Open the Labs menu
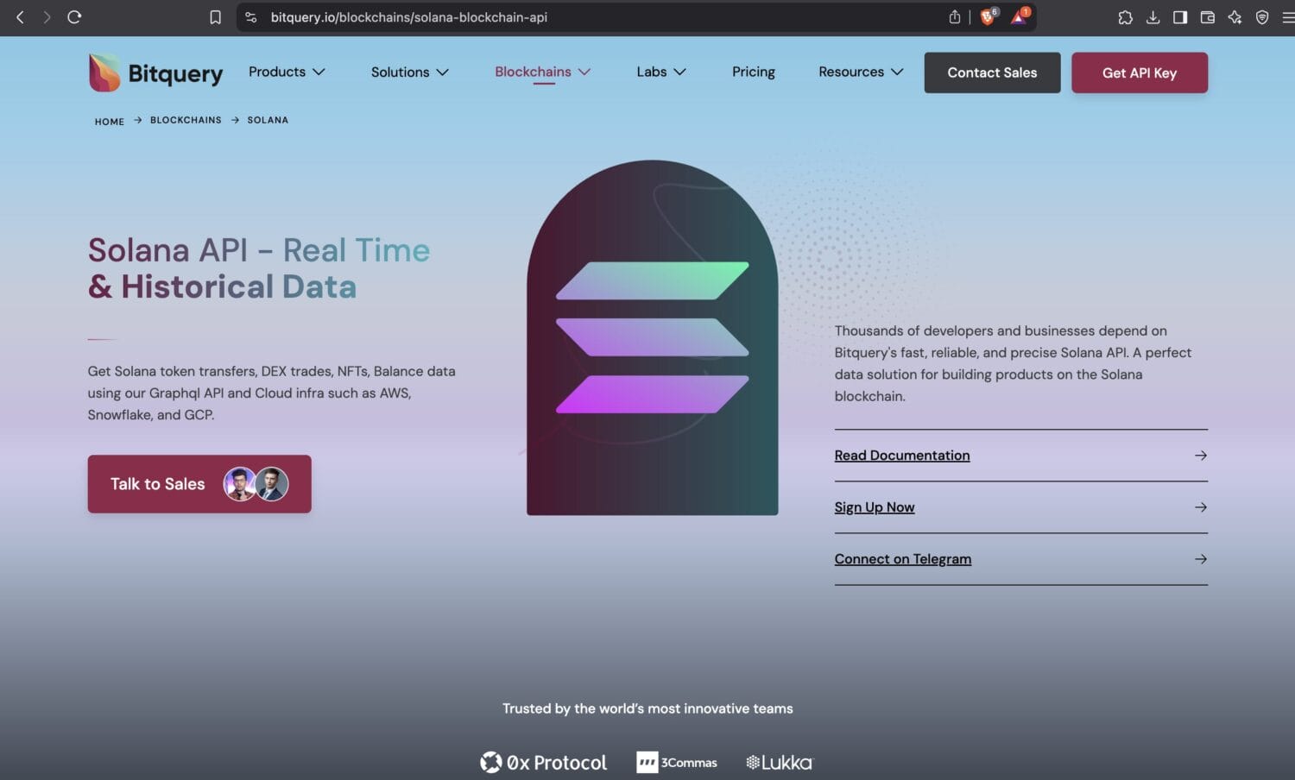Viewport: 1295px width, 780px height. pyautogui.click(x=660, y=72)
